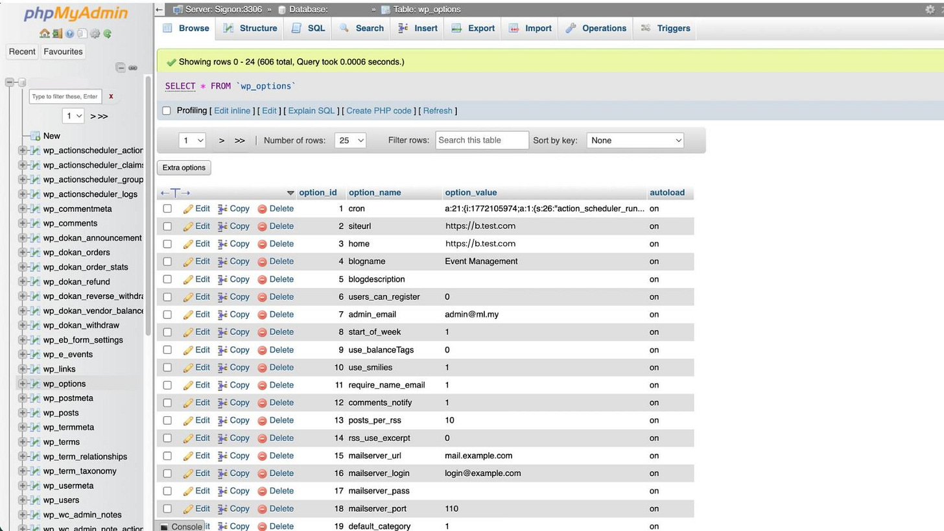
Task: Click pencil icon to edit siteurl row
Action: pyautogui.click(x=188, y=226)
